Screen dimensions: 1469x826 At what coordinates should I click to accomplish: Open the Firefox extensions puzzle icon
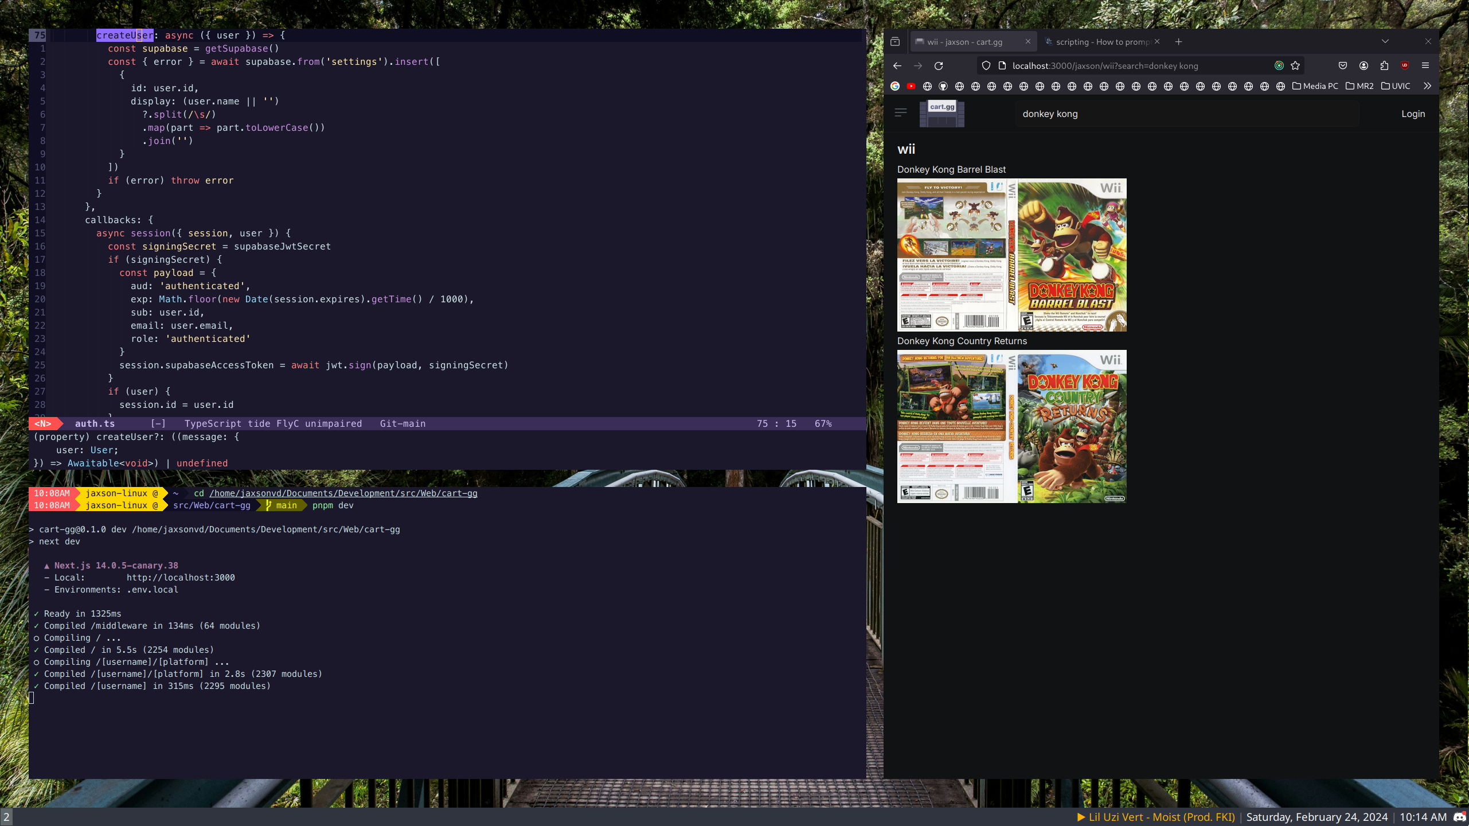[x=1384, y=66]
